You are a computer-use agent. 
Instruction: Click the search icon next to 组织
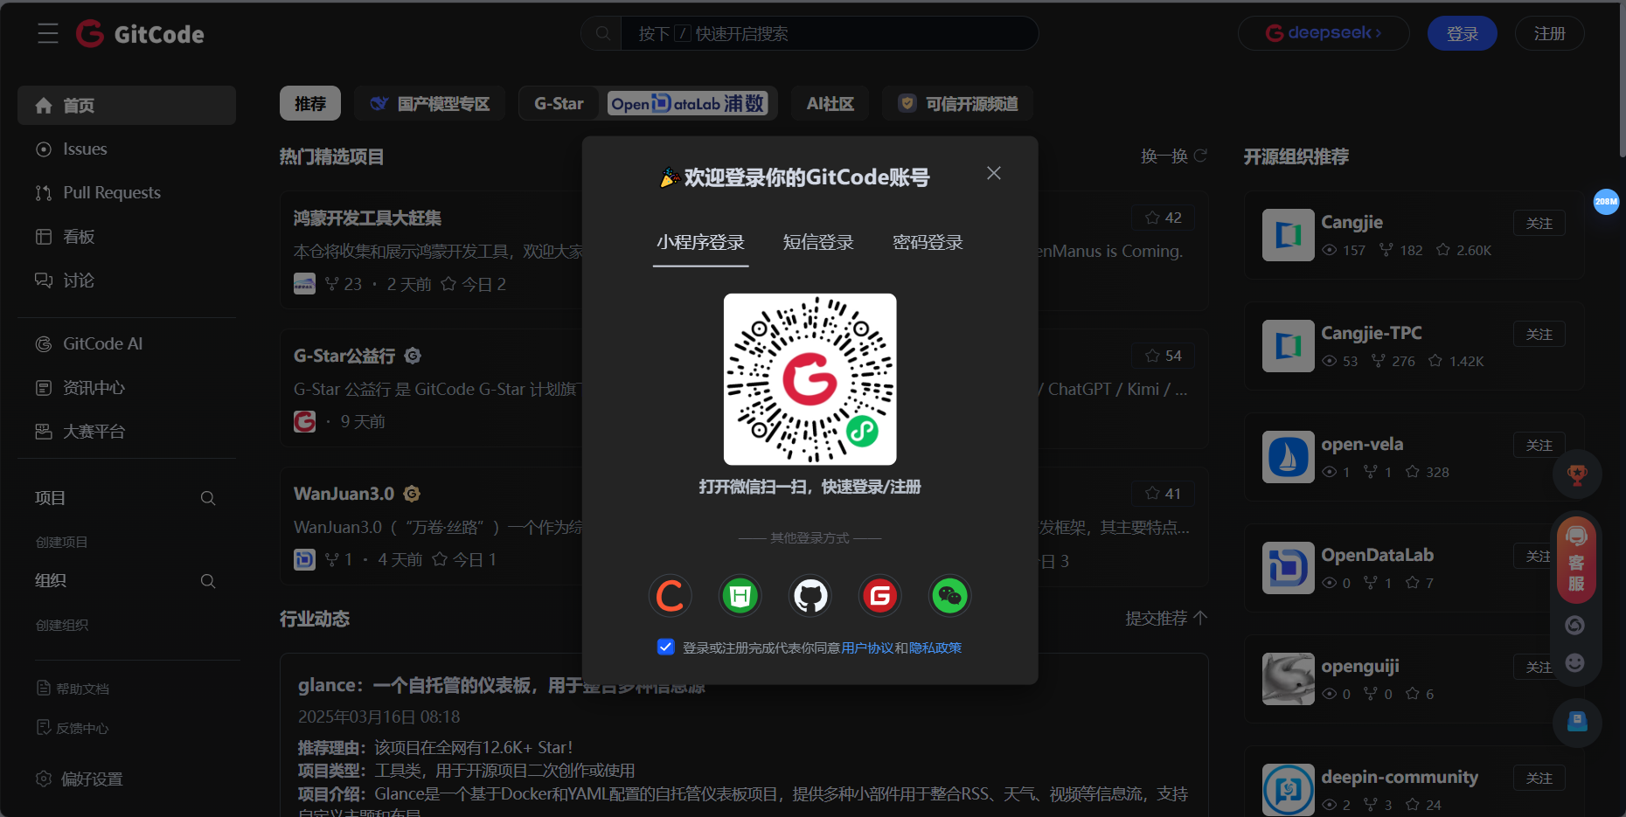[x=208, y=581]
